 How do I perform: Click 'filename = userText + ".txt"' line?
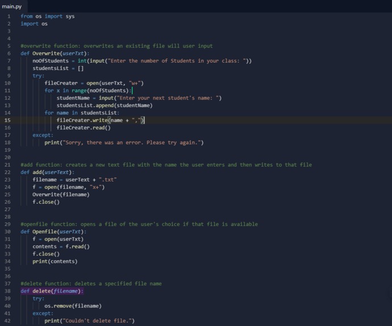point(74,180)
